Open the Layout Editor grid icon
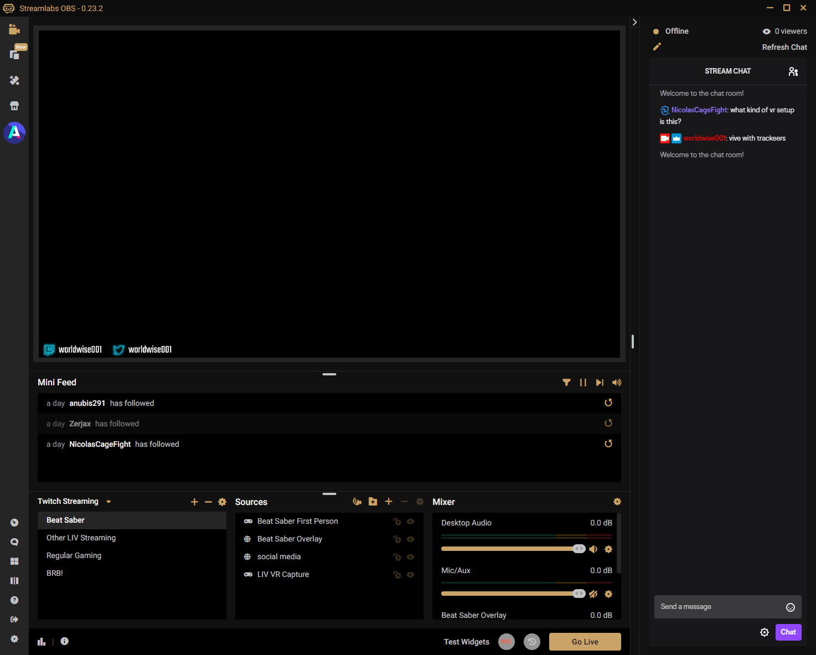 pyautogui.click(x=14, y=561)
